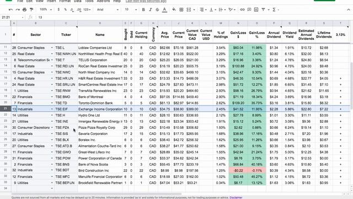The image size is (353, 199).
Task: Decrease decimal places
Action: tap(72, 10)
